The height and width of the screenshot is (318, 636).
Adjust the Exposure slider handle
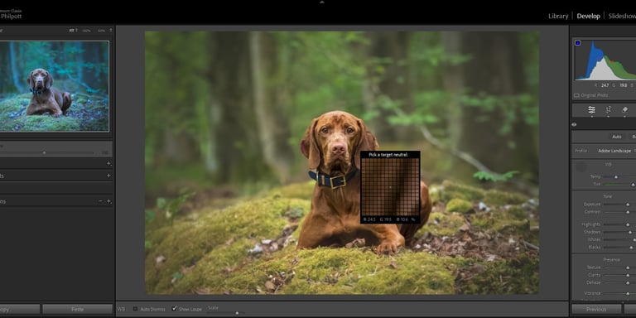coord(628,205)
